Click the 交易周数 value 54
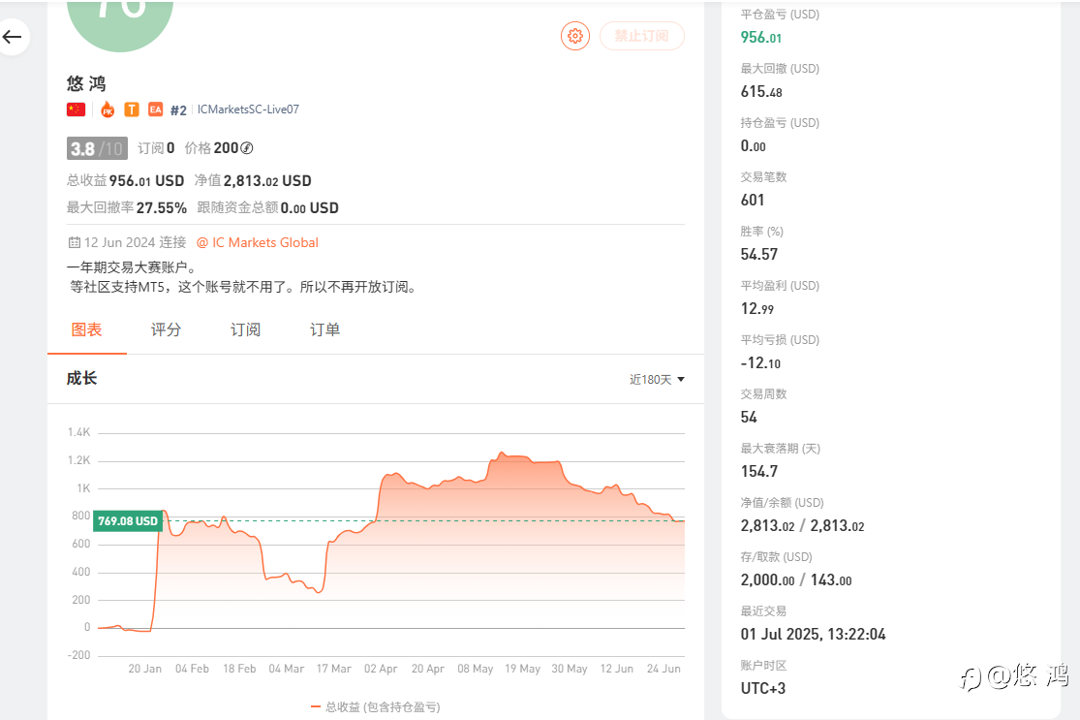 (x=749, y=418)
